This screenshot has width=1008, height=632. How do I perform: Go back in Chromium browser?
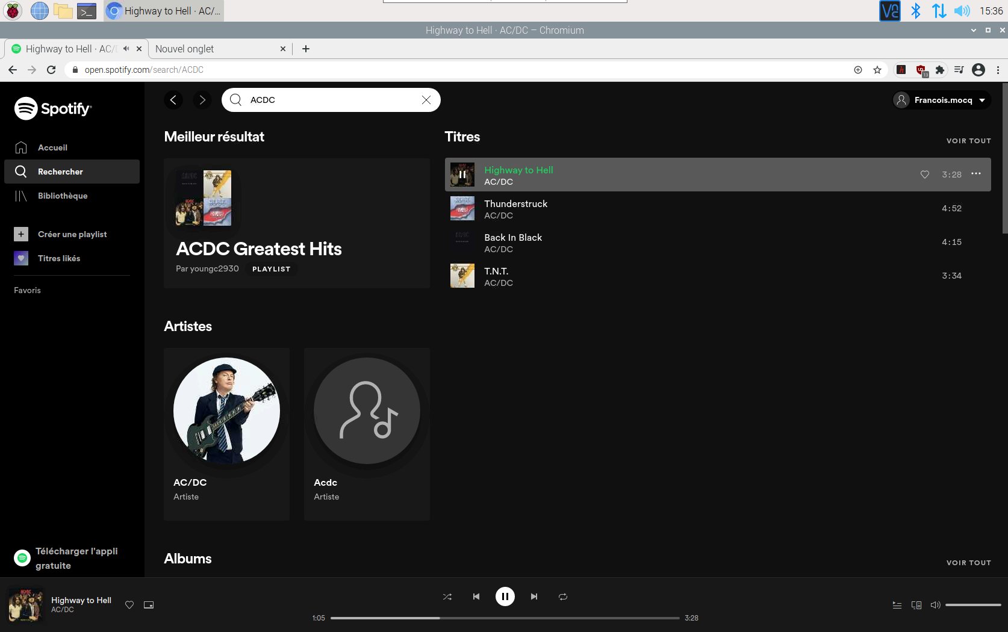tap(13, 70)
